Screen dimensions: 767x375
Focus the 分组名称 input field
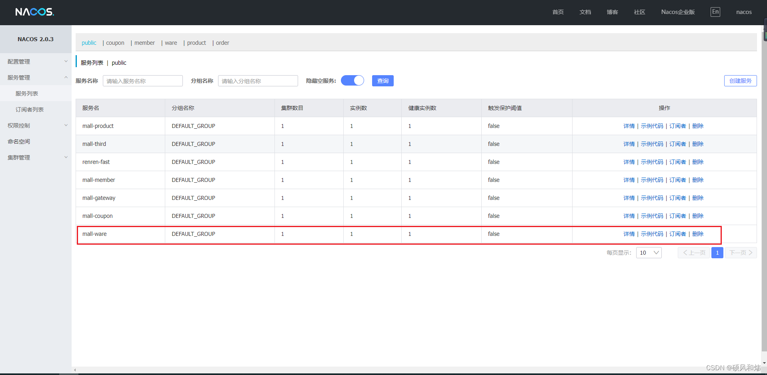pyautogui.click(x=258, y=81)
